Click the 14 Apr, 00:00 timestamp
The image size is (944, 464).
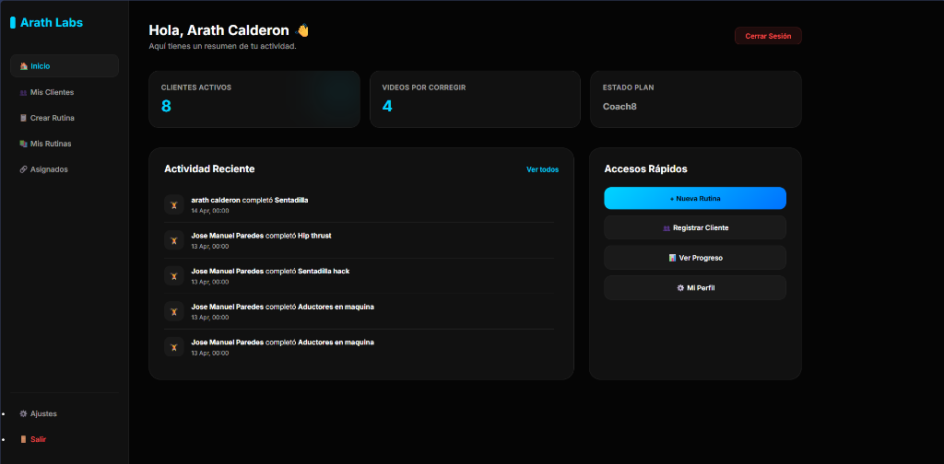click(x=210, y=211)
